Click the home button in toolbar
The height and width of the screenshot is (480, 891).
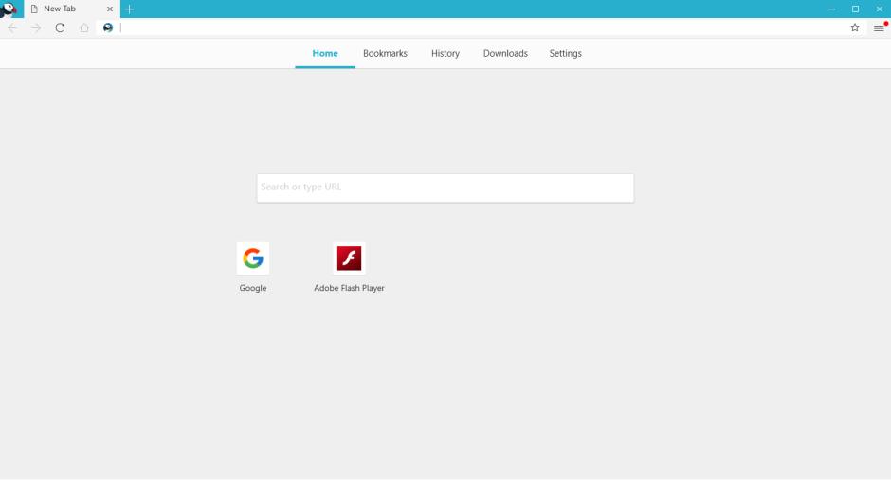pos(84,27)
